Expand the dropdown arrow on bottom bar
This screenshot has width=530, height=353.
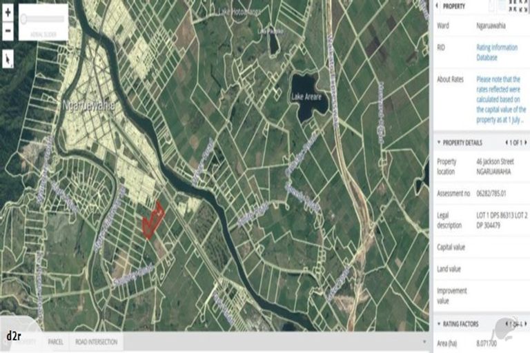(424, 342)
